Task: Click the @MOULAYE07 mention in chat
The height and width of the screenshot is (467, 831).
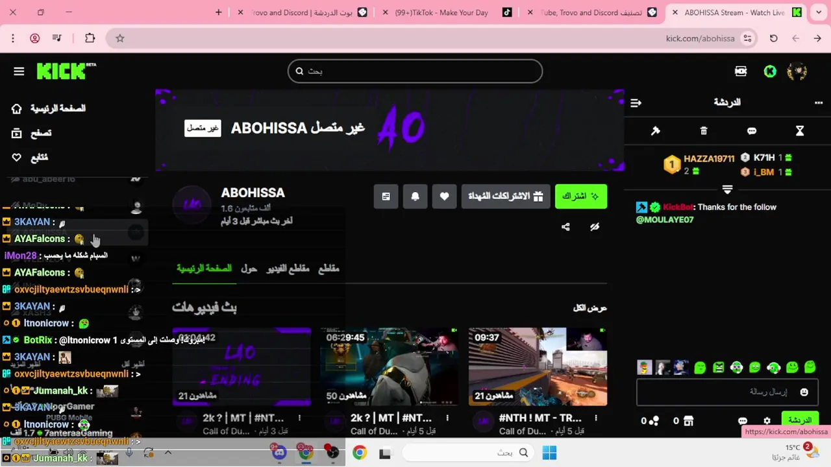Action: click(665, 220)
